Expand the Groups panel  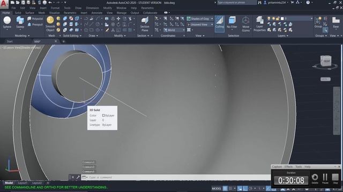point(321,36)
